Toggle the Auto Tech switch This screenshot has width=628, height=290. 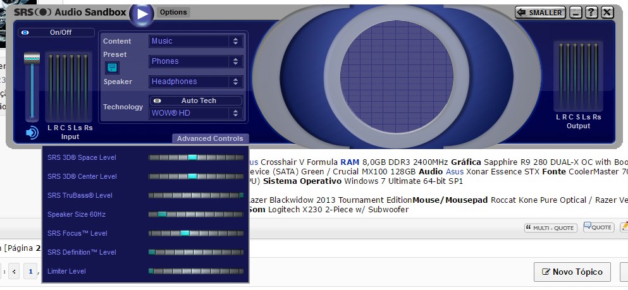[196, 101]
